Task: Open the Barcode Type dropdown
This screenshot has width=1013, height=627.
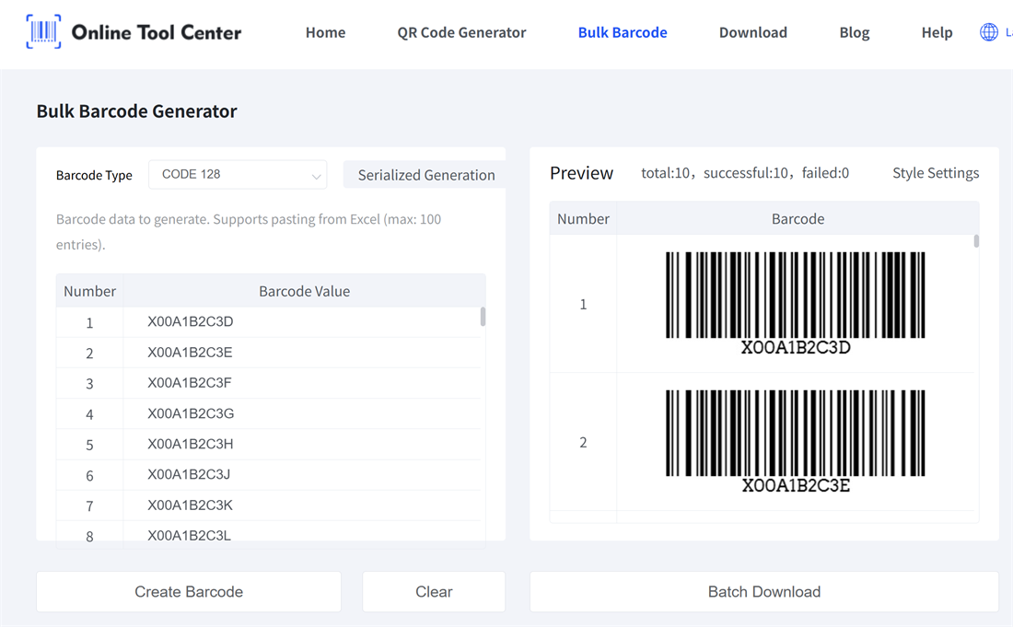Action: 237,174
